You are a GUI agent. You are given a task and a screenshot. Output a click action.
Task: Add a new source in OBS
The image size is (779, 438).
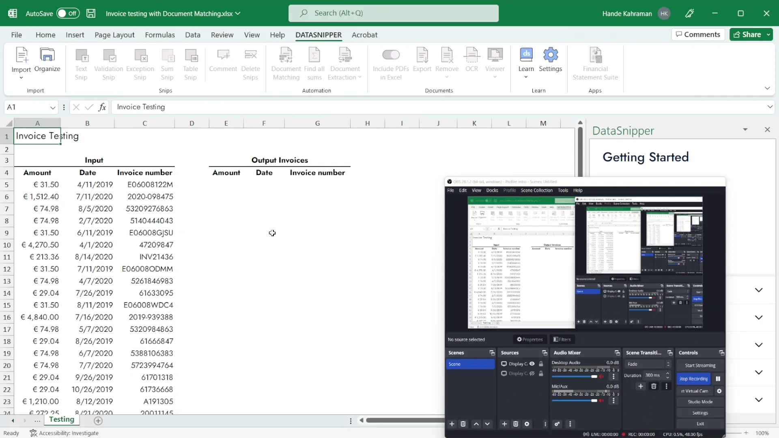[x=504, y=424]
